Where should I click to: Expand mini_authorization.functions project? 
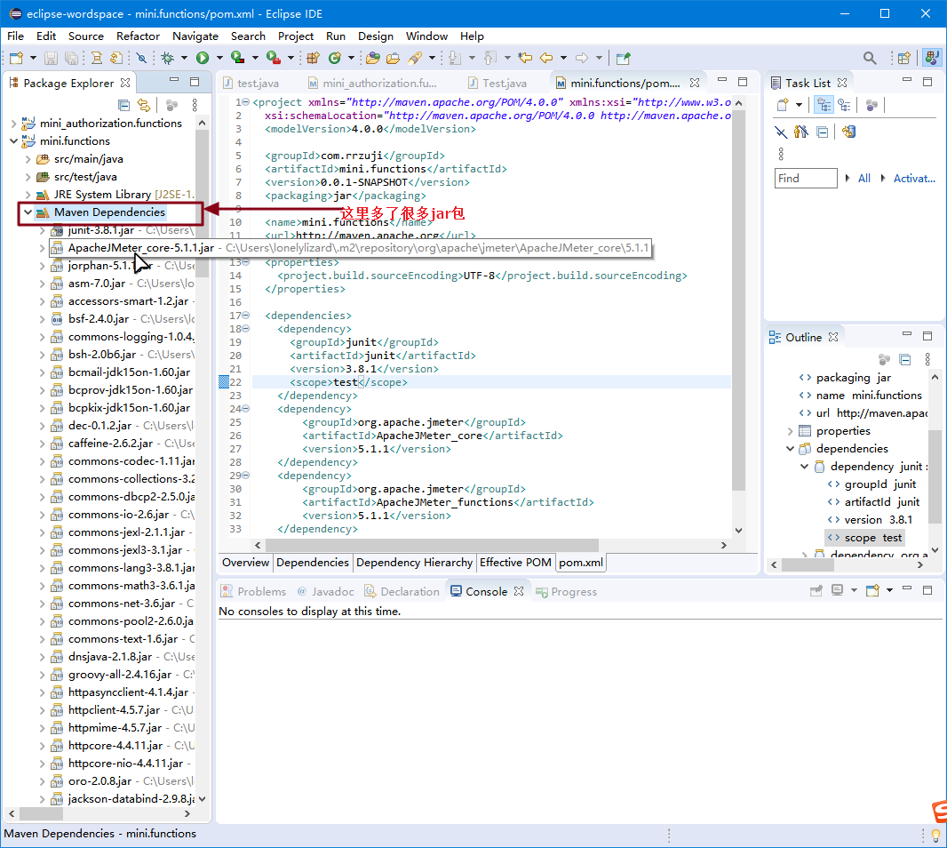(x=13, y=124)
